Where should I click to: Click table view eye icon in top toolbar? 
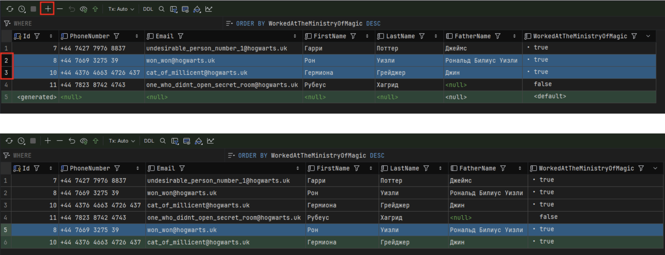coord(185,9)
